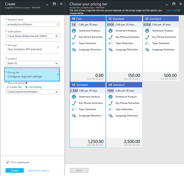
Task: Click Sentiment Analysis smiley icon in F0 Free
Action: (74, 31)
